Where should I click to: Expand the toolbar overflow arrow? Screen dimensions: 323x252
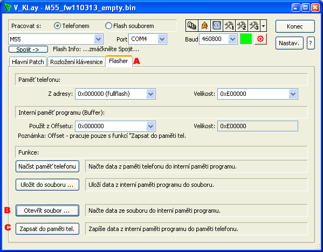coord(264,26)
